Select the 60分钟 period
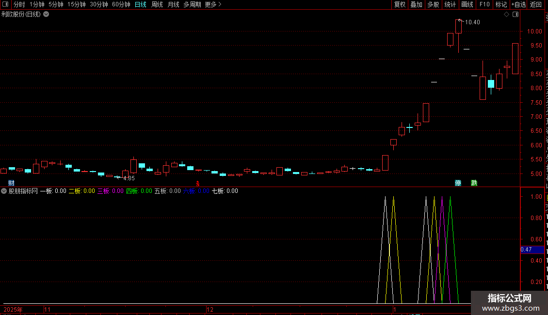This screenshot has width=548, height=315. [121, 4]
